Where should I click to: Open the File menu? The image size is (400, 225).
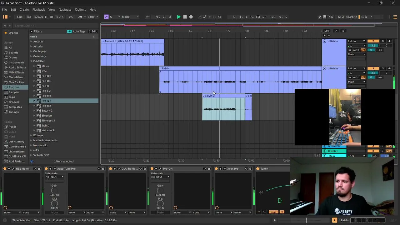pos(5,10)
